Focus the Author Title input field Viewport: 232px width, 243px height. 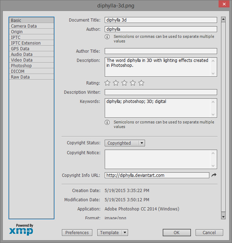[x=161, y=51]
